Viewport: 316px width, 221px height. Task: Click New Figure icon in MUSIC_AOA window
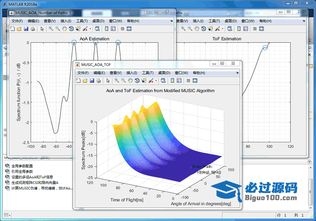[12, 29]
